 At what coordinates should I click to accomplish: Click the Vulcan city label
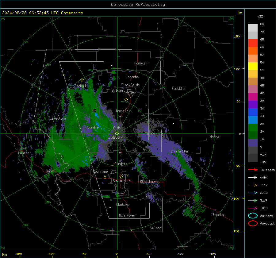click(156, 228)
